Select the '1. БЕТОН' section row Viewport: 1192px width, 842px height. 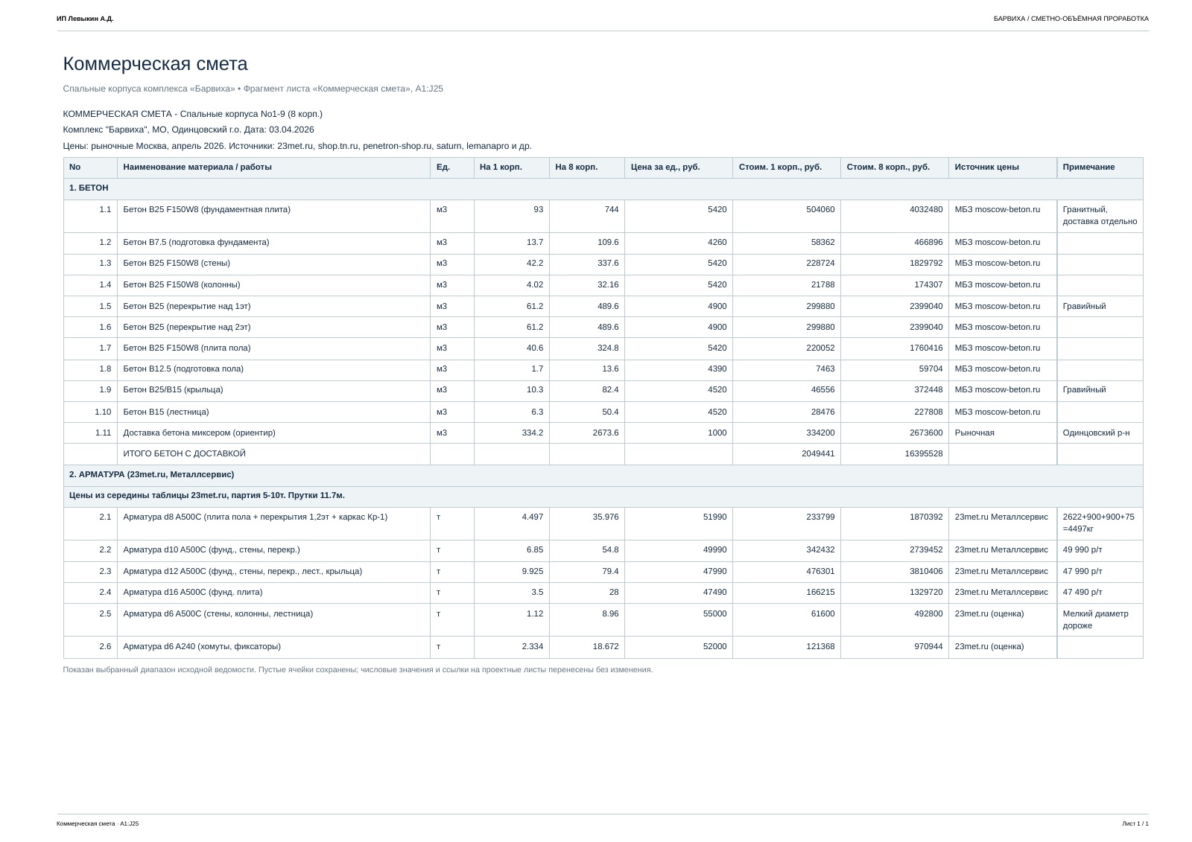[x=603, y=189]
